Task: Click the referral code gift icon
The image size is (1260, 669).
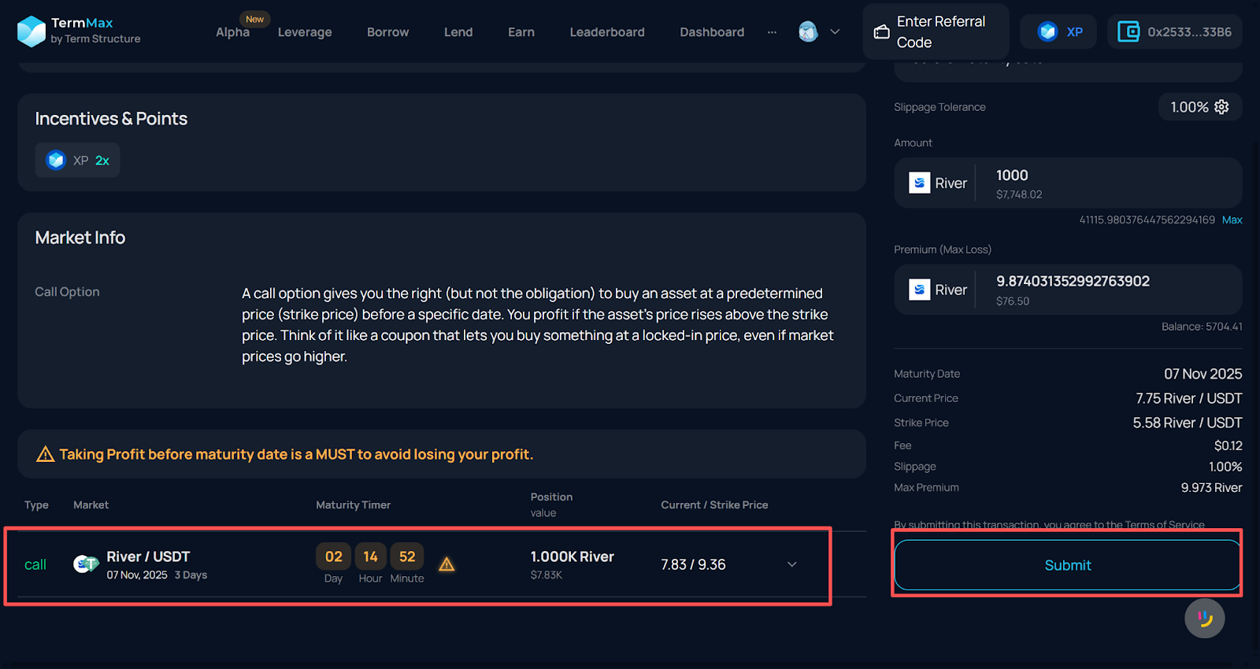Action: [882, 32]
